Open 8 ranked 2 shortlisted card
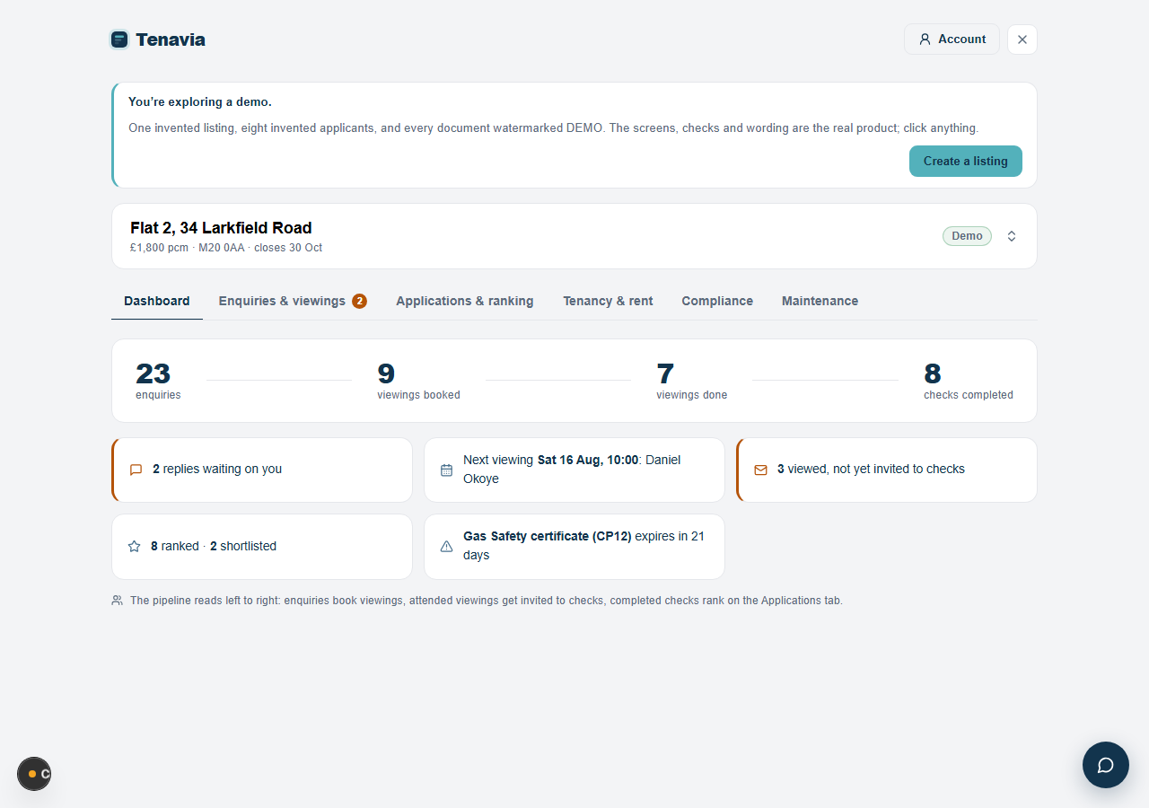The width and height of the screenshot is (1149, 808). [262, 547]
